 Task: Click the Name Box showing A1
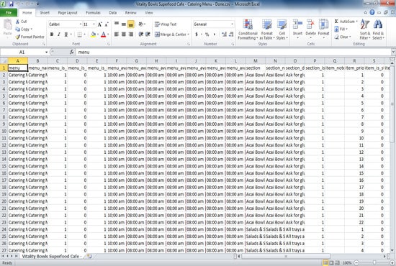22,52
